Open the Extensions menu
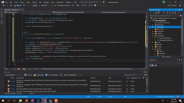The width and height of the screenshot is (184, 103). tap(60, 2)
